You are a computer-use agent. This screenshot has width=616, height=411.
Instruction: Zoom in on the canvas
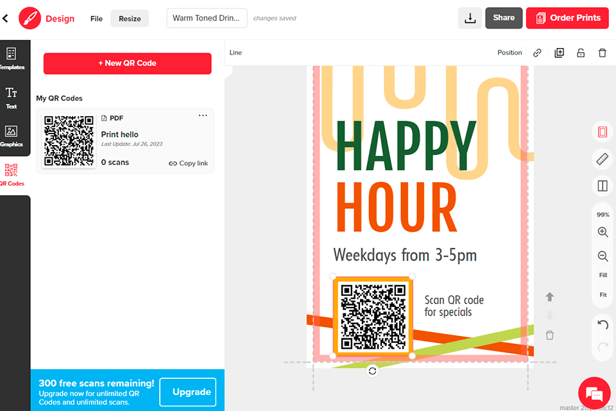(x=603, y=232)
